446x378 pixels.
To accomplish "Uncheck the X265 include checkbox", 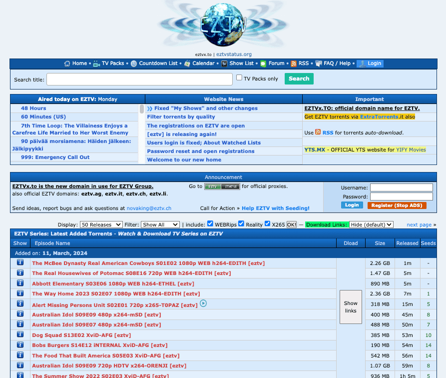I will pos(267,223).
